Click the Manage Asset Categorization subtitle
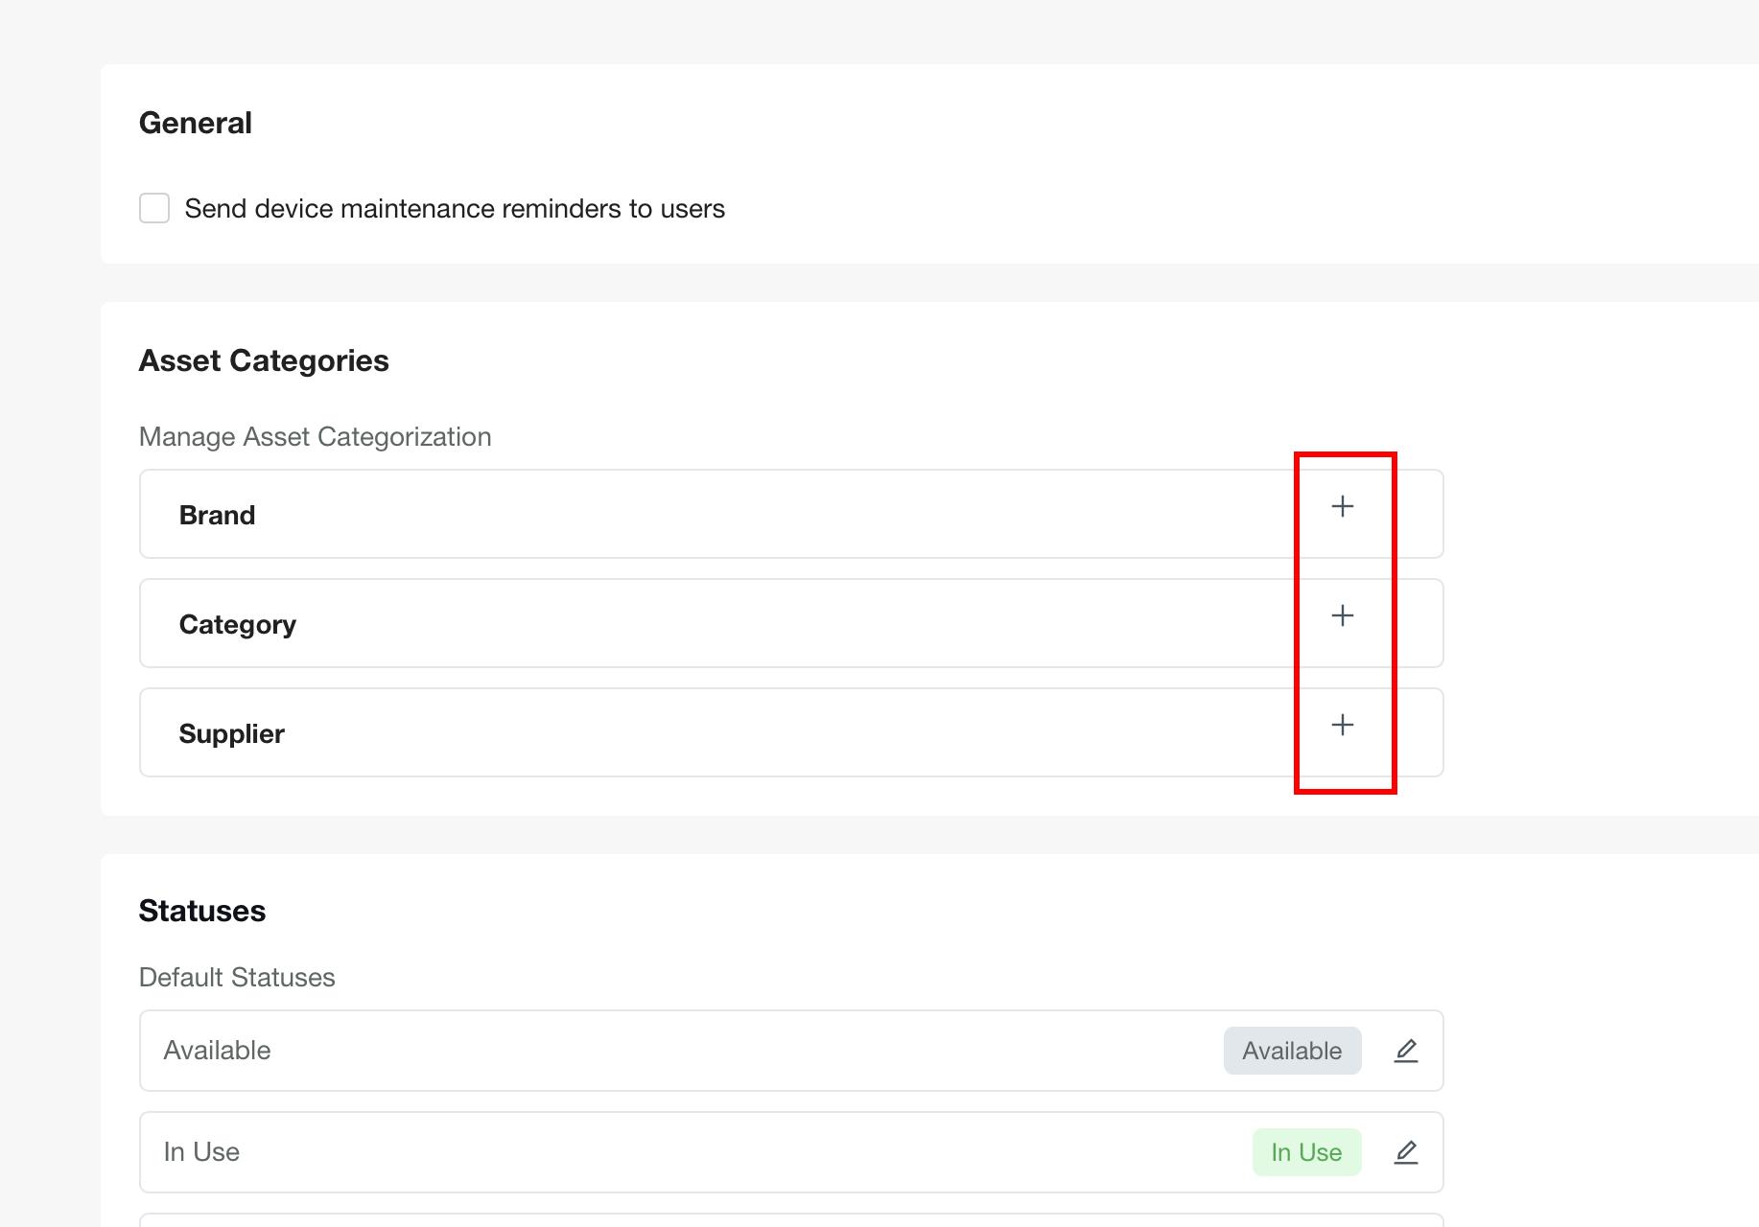 315,437
